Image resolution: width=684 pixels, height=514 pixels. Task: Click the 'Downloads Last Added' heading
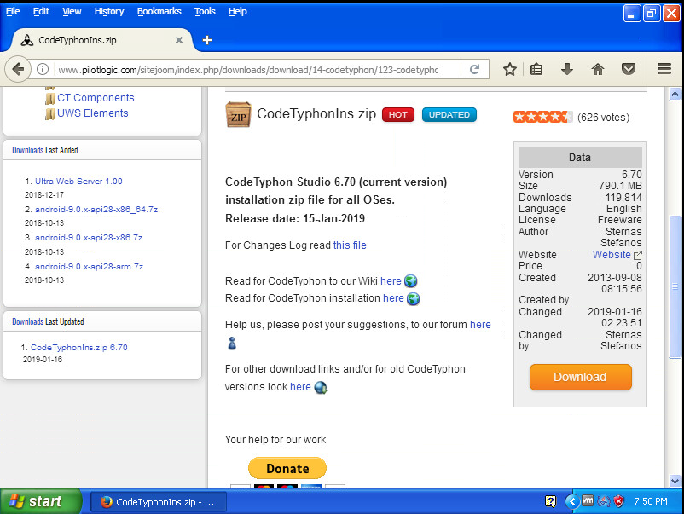point(45,150)
